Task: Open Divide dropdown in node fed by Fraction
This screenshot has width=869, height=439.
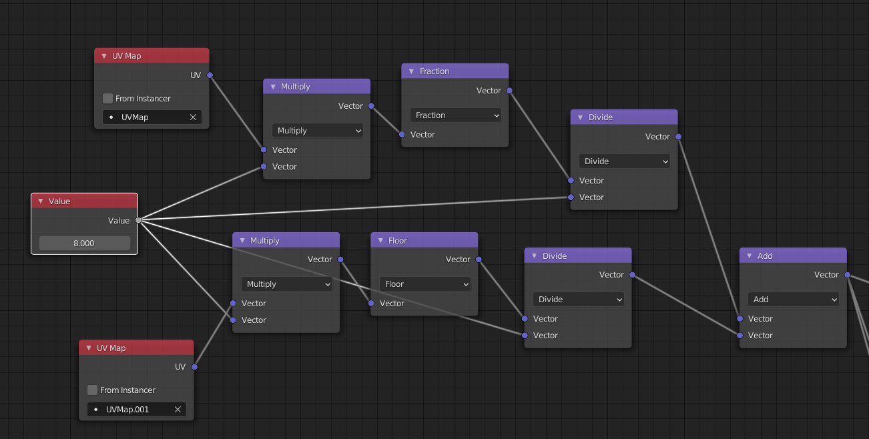Action: click(x=624, y=161)
